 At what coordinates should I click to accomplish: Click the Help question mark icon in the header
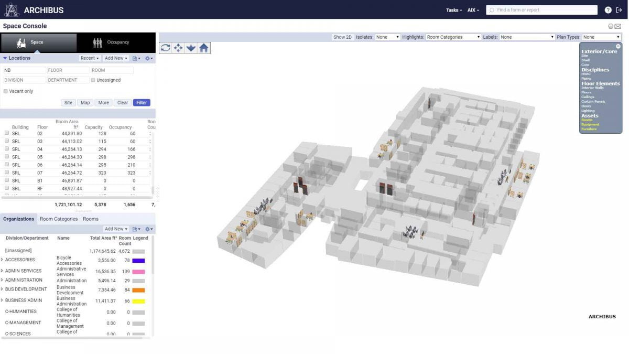pos(607,9)
